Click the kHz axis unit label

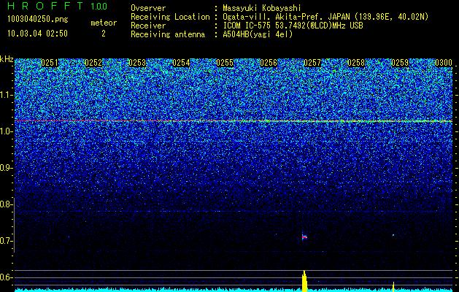click(7, 59)
